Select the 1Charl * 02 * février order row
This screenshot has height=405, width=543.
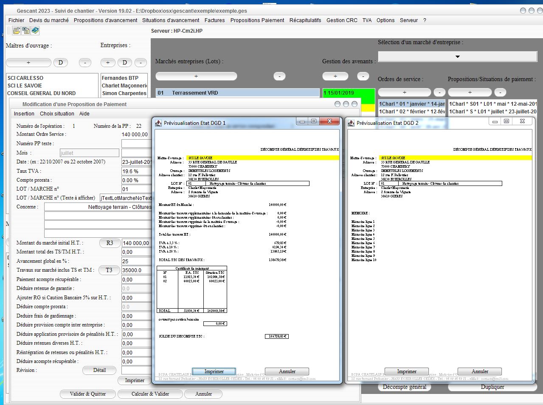click(x=412, y=112)
